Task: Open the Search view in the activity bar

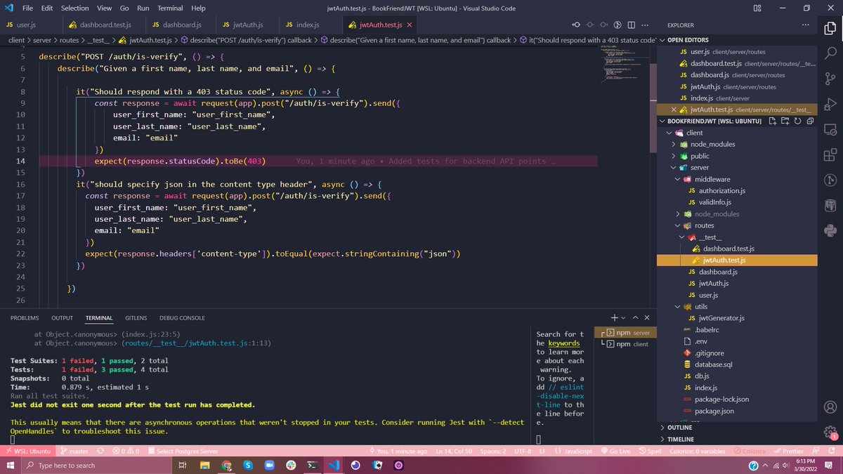Action: tap(830, 53)
